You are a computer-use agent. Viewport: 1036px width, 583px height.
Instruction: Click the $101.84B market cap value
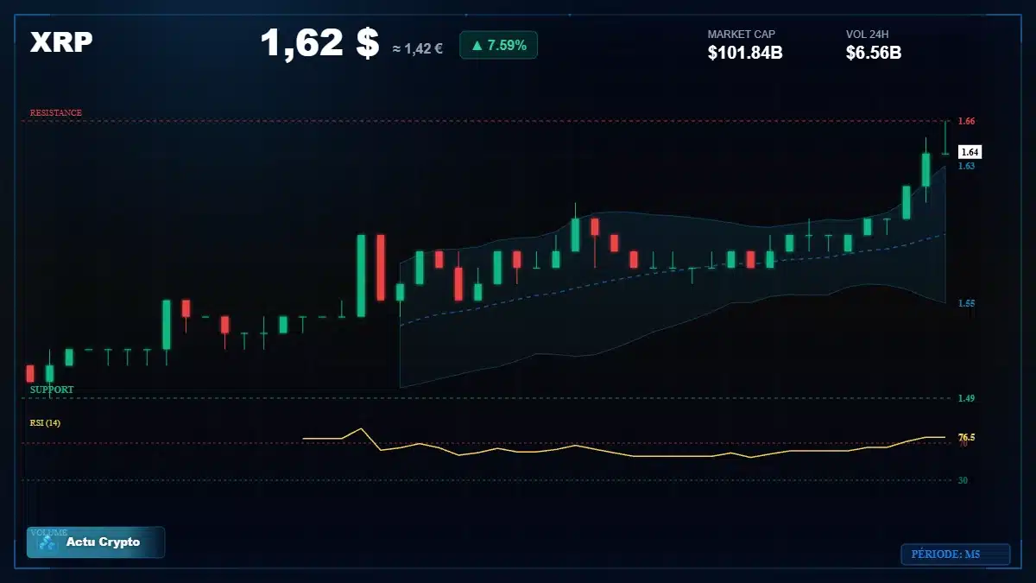[x=745, y=53]
